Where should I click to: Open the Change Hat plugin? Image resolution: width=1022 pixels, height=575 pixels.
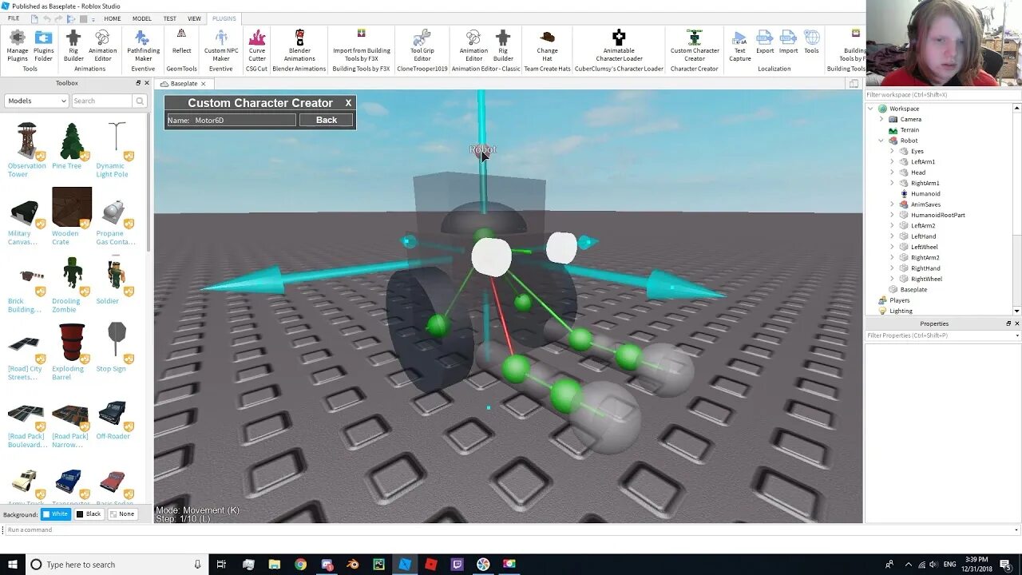[547, 46]
